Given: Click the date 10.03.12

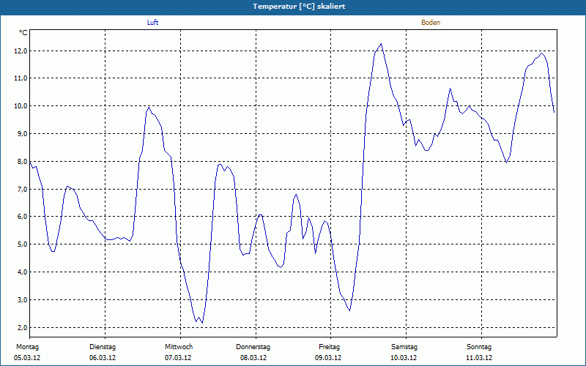Looking at the screenshot, I should click(x=404, y=358).
